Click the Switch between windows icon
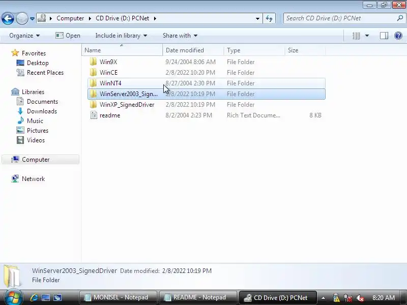Viewport: 407px width, 305px height. (x=57, y=297)
